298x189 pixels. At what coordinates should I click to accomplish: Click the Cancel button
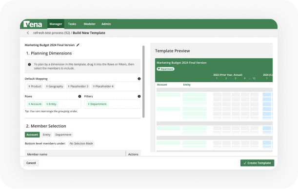pos(31,163)
